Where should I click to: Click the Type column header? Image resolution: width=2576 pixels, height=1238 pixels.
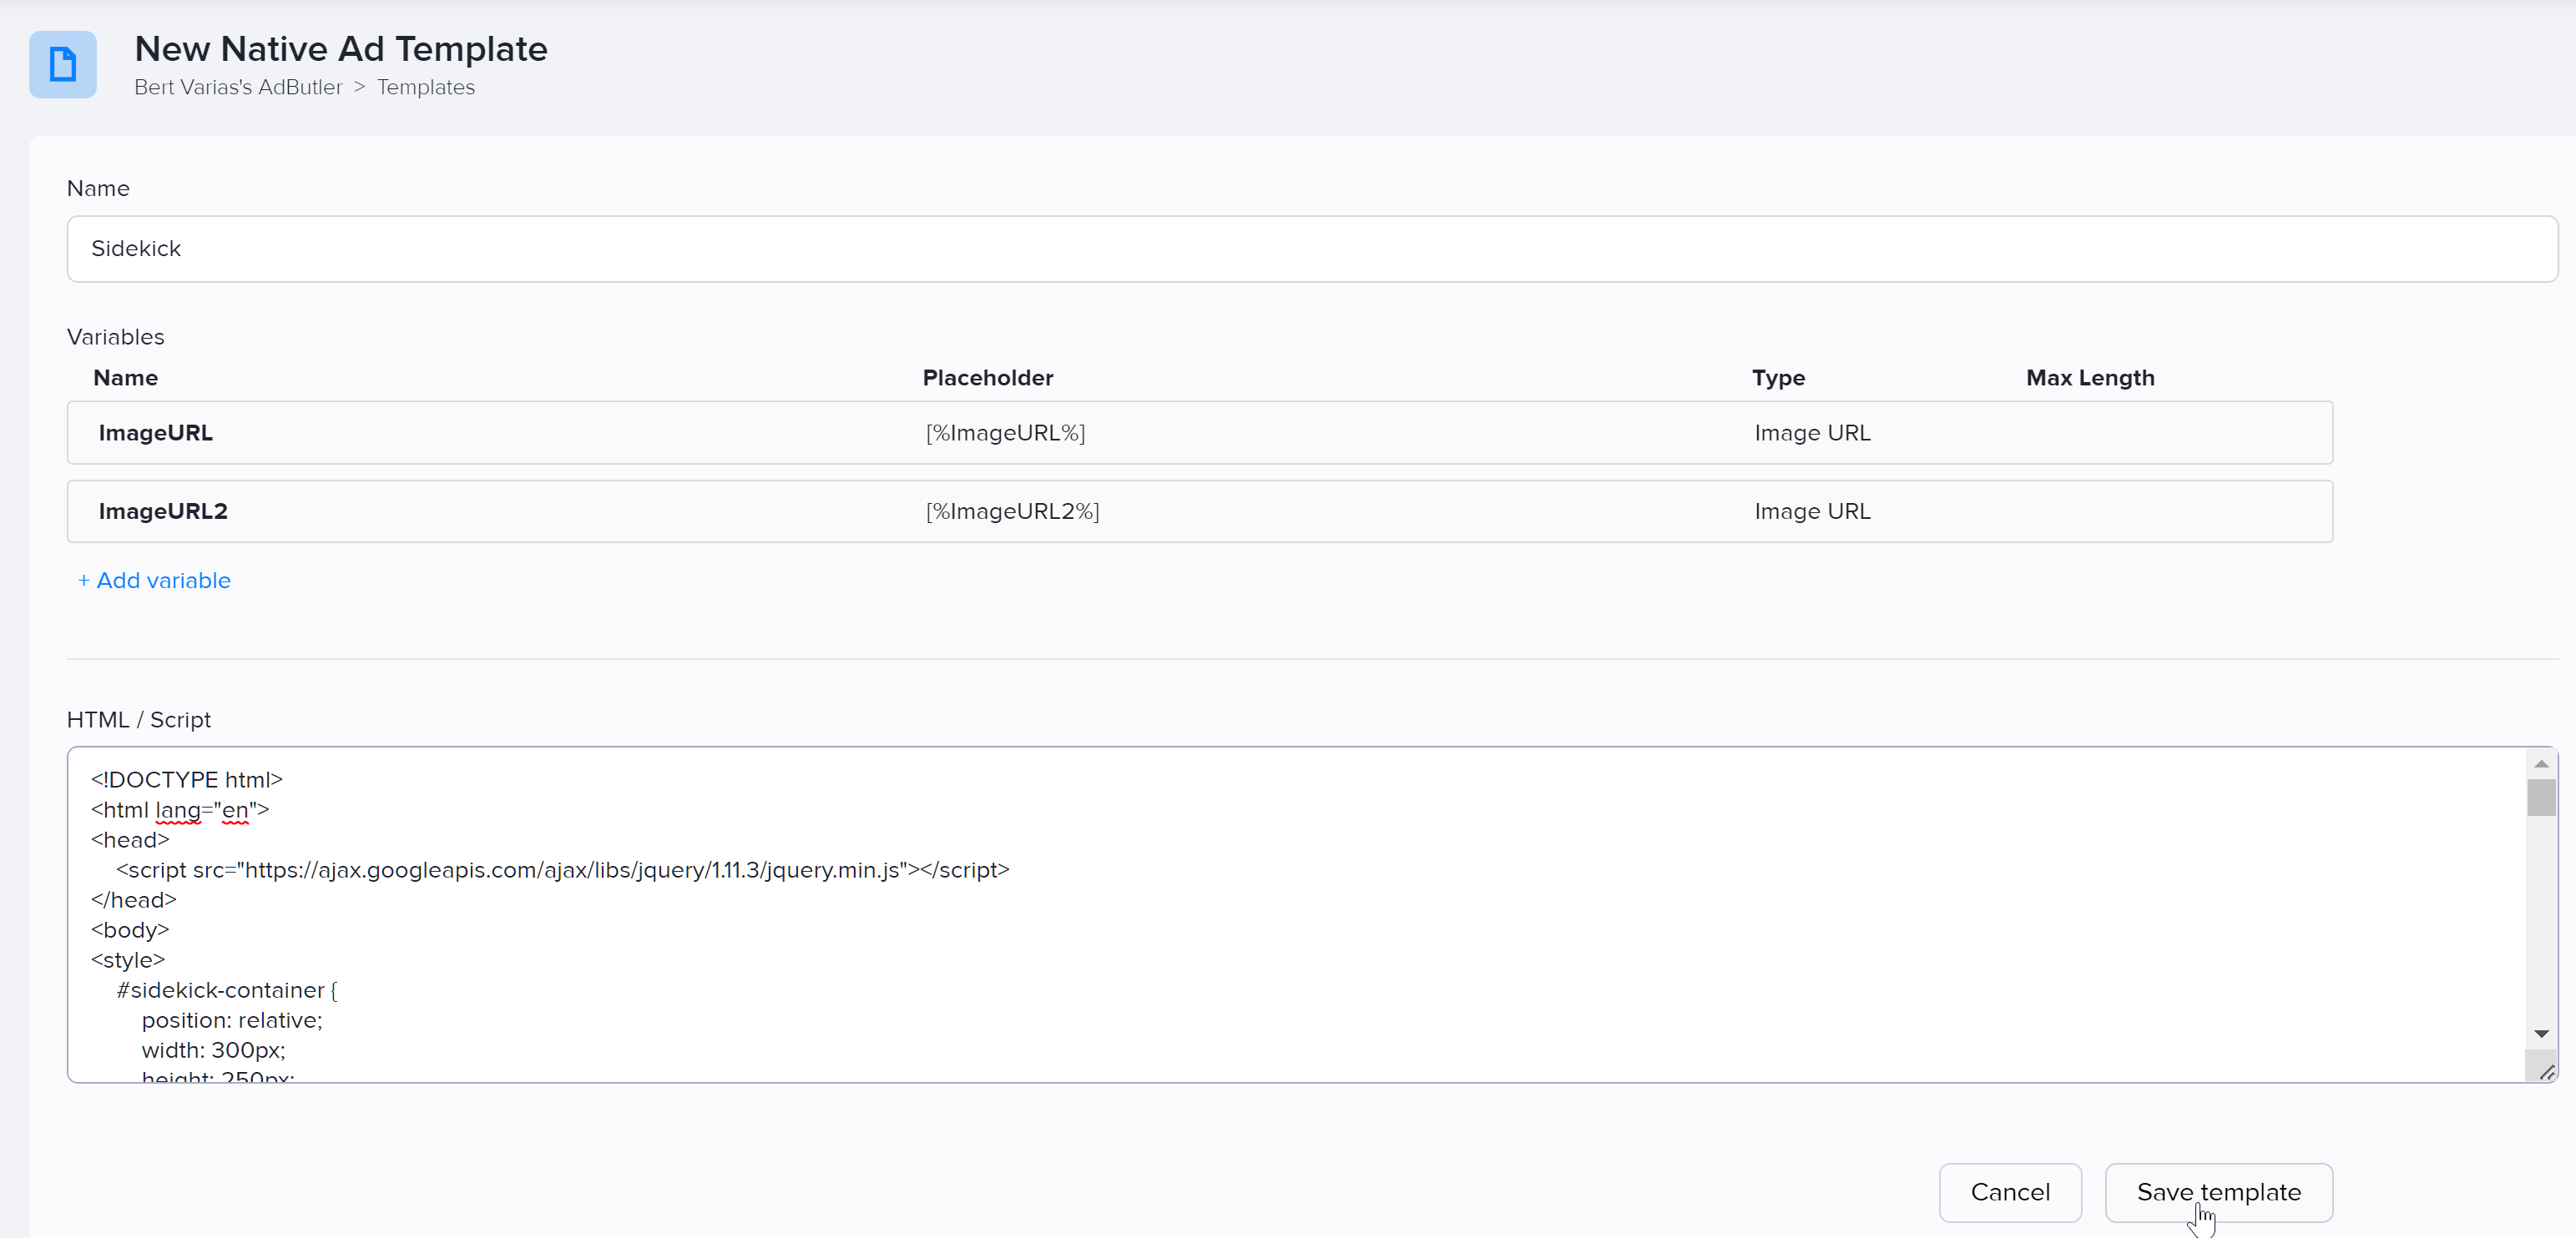pos(1778,378)
